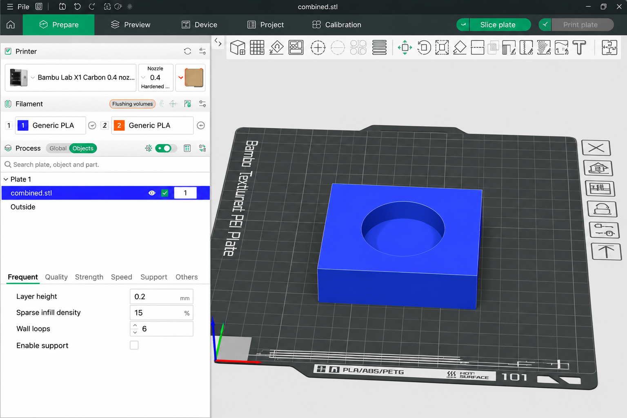This screenshot has width=627, height=418.
Task: Switch Process scope to Global
Action: (58, 148)
